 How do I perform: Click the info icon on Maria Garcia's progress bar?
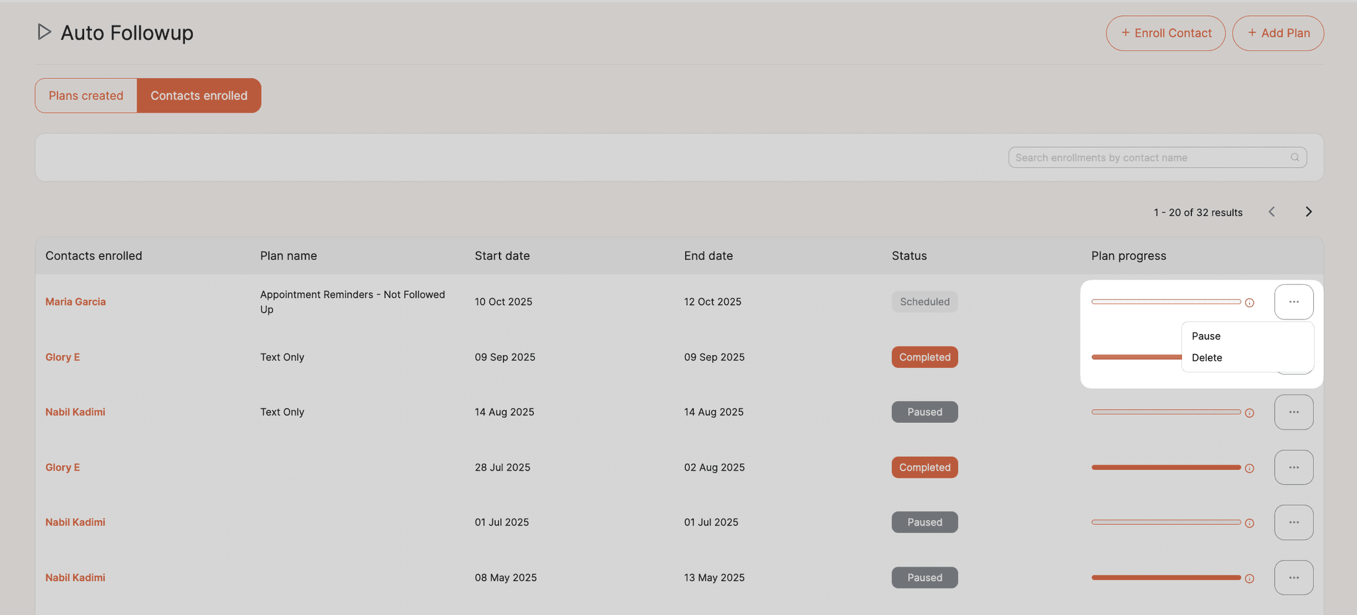pyautogui.click(x=1250, y=302)
